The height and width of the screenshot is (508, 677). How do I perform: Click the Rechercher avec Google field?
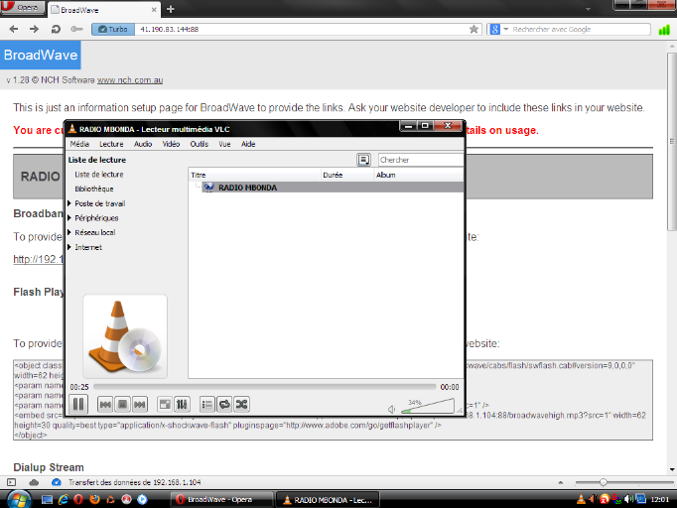tap(580, 29)
